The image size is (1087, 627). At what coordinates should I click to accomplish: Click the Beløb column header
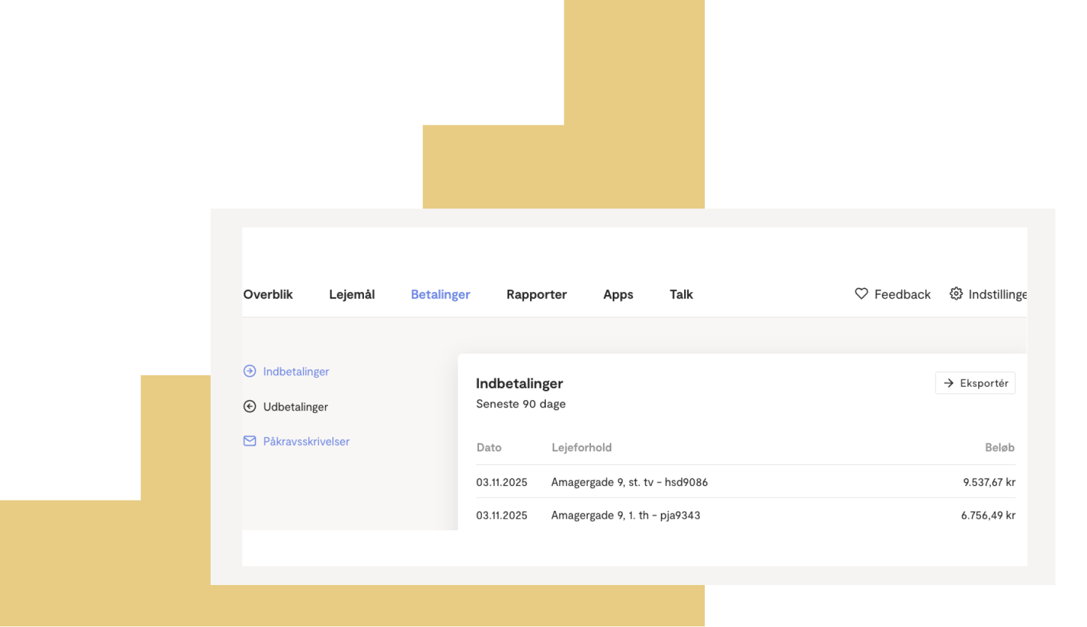point(999,448)
